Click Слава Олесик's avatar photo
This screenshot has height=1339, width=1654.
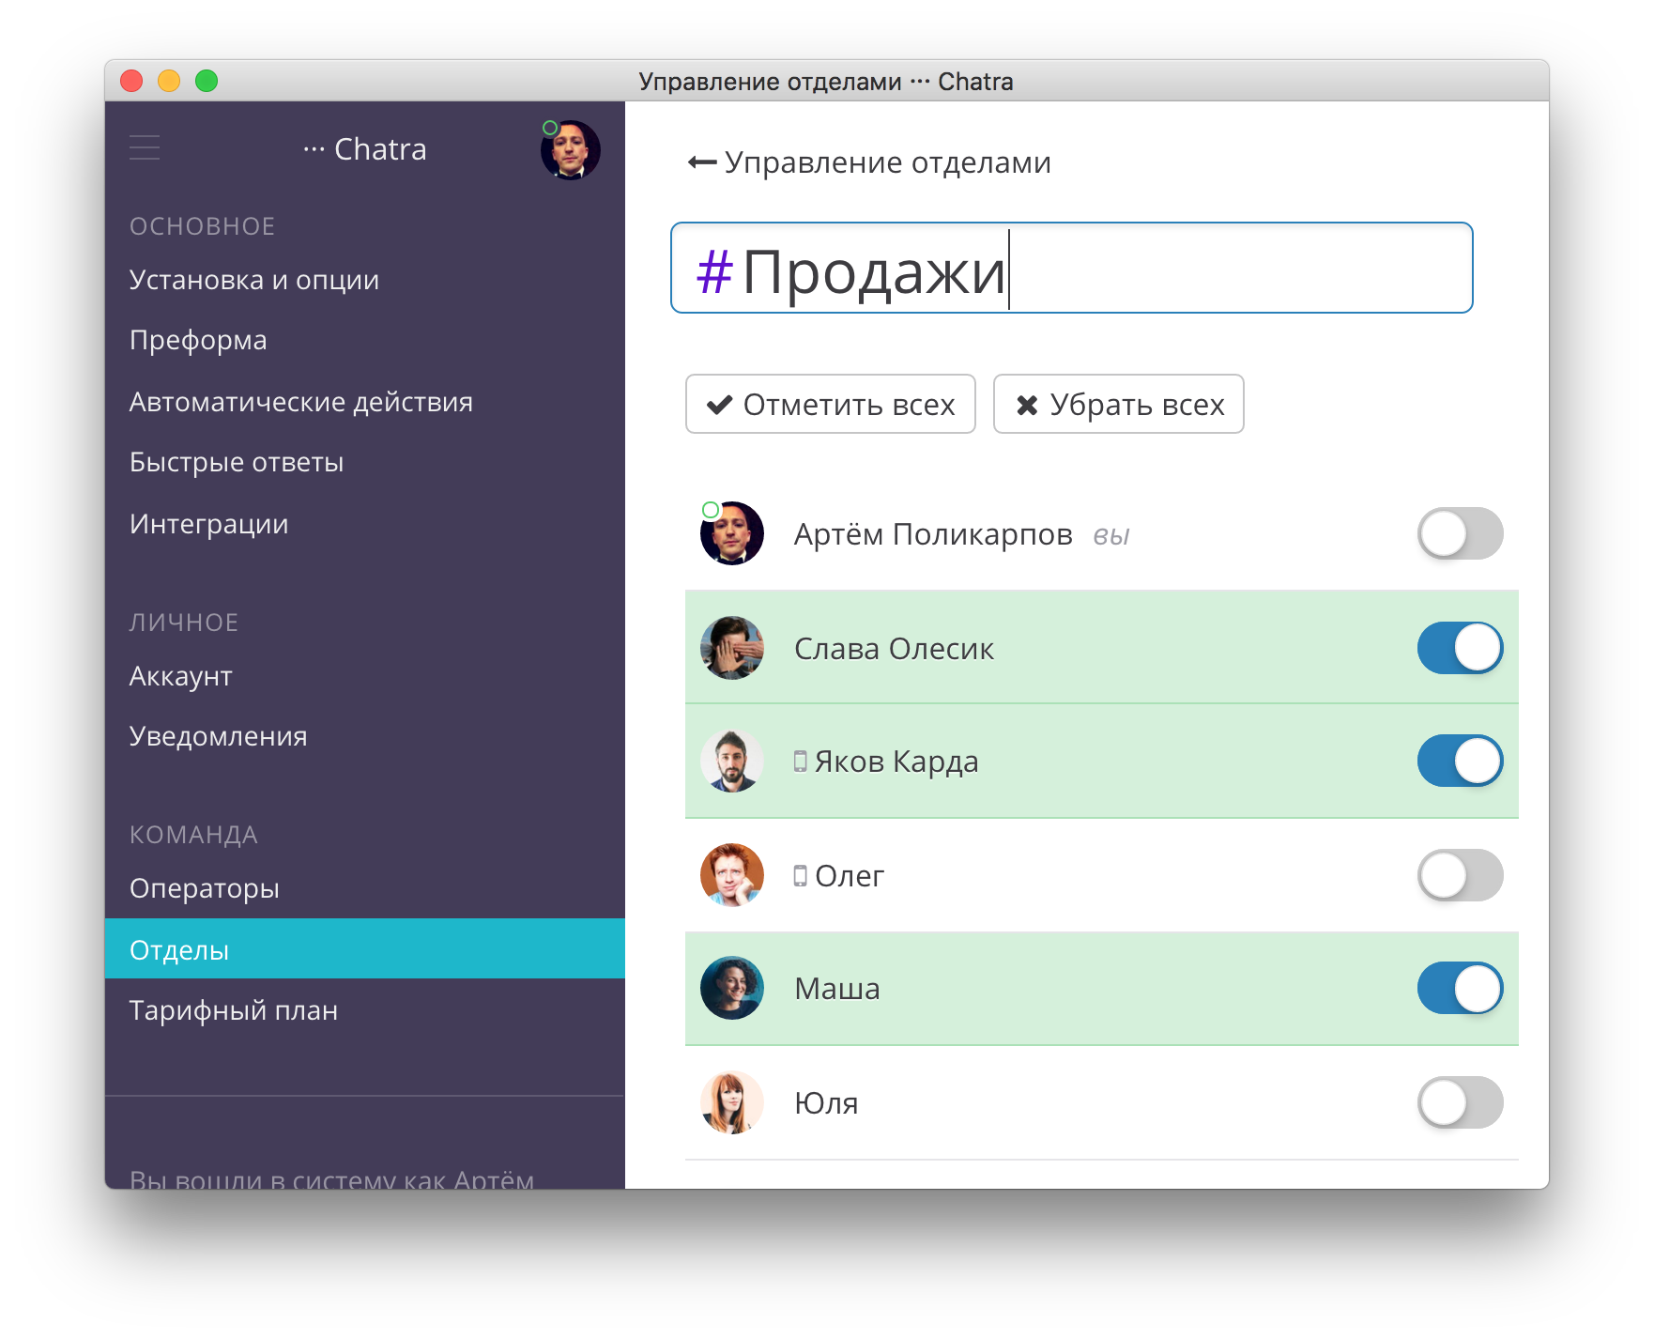click(x=732, y=648)
